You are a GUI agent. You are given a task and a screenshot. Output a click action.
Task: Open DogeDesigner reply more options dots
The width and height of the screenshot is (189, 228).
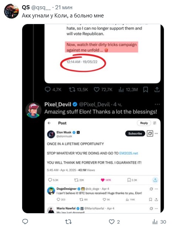pyautogui.click(x=156, y=189)
